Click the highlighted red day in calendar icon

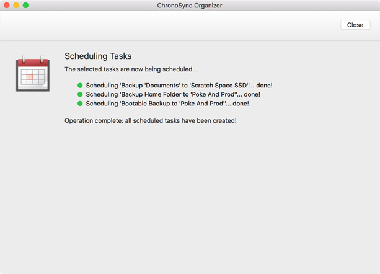30,77
